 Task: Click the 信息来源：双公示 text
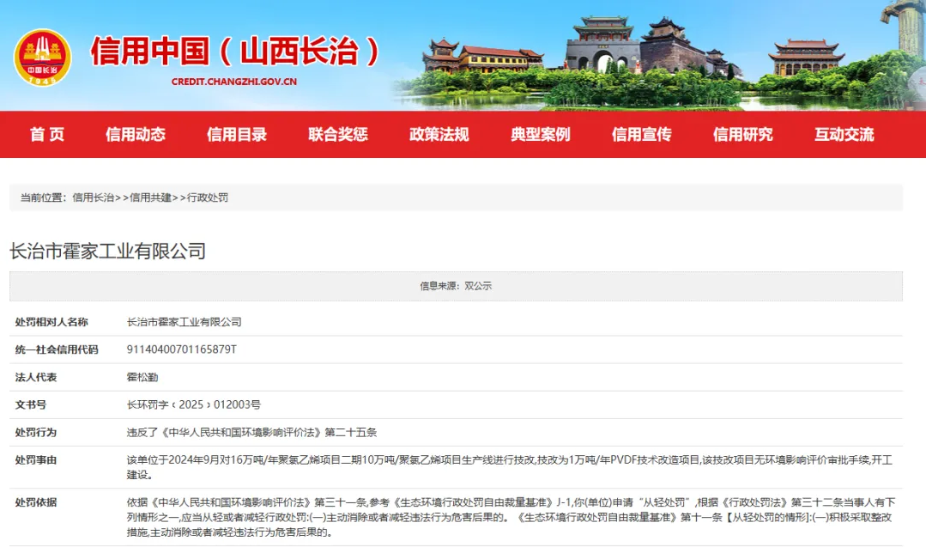pos(456,286)
